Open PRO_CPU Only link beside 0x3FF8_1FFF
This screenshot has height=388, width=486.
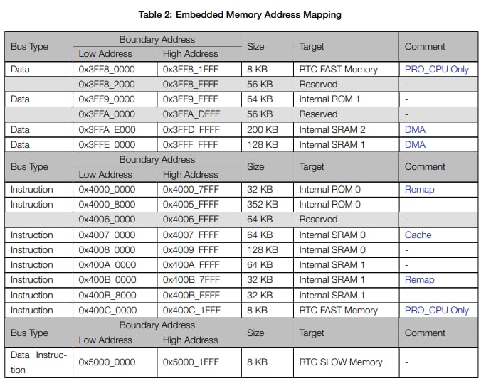436,70
